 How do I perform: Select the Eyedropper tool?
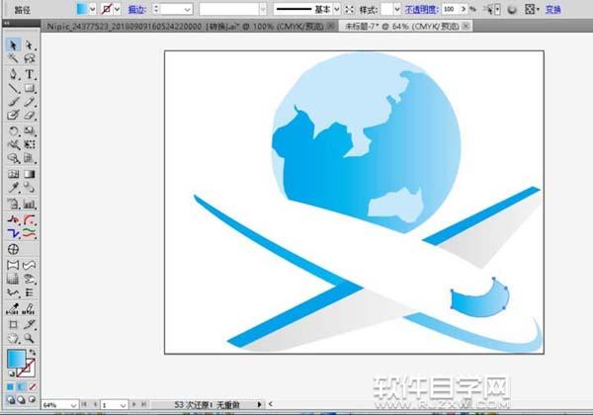13,188
